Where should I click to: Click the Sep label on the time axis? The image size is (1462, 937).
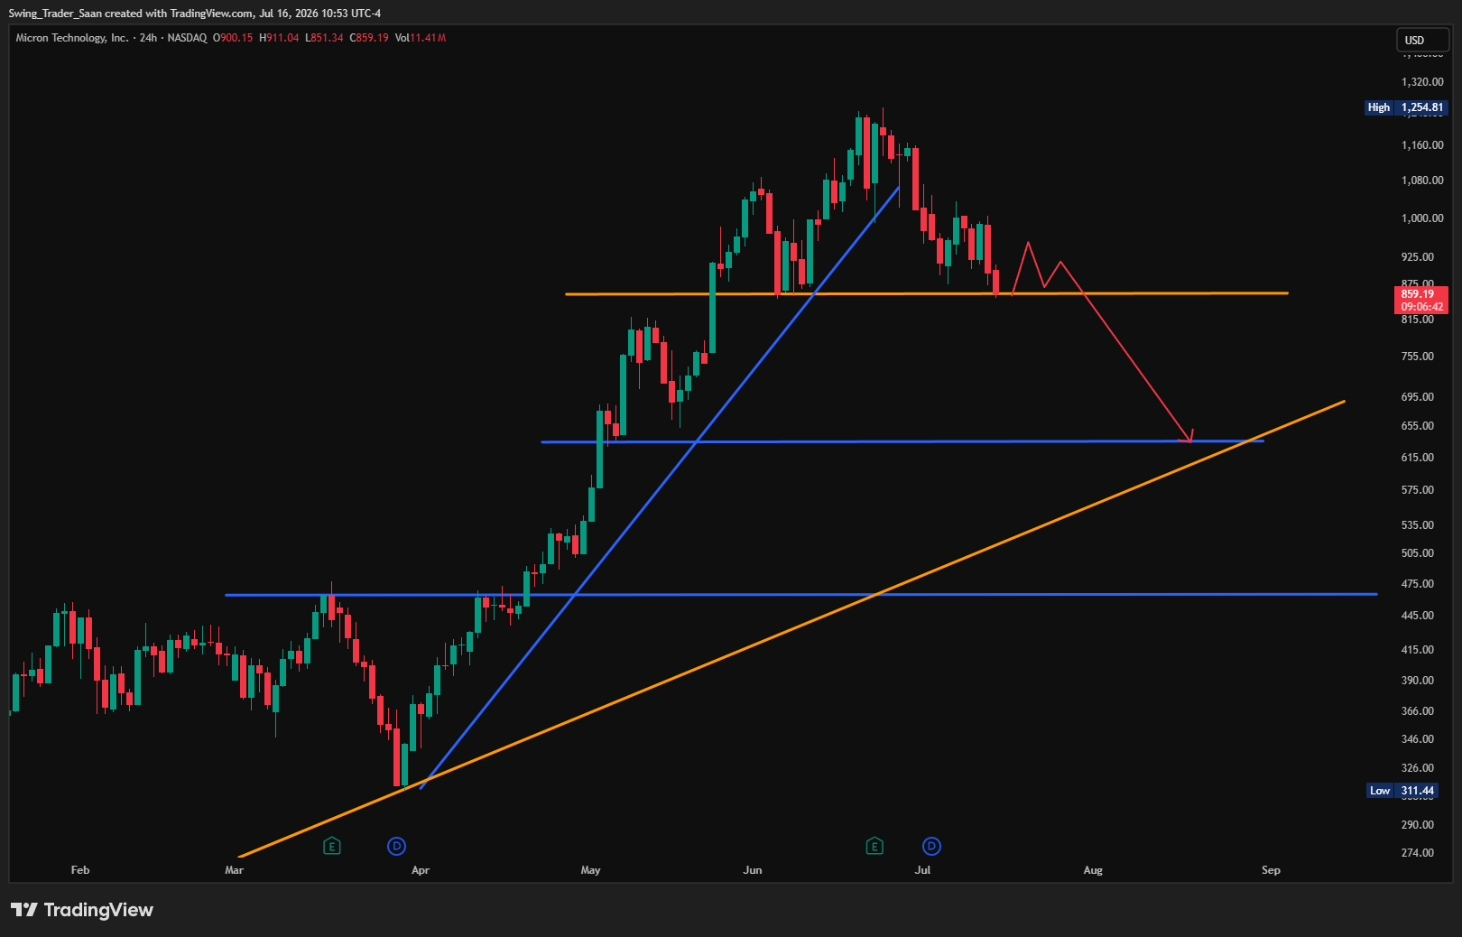tap(1271, 870)
